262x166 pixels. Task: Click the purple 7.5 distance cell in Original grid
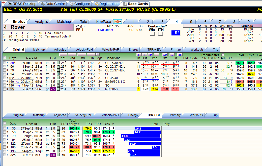[53, 89]
